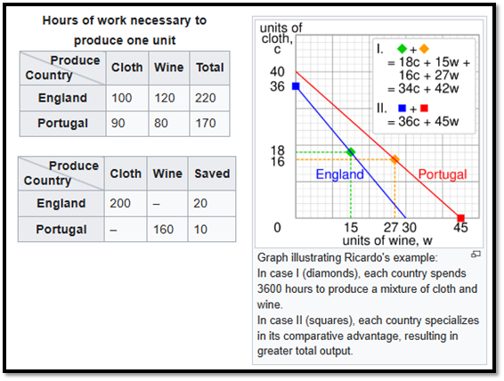Click cell value '170' Portugal total
The width and height of the screenshot is (504, 381).
tap(205, 124)
